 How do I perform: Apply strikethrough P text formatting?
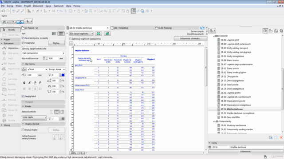tap(40, 83)
